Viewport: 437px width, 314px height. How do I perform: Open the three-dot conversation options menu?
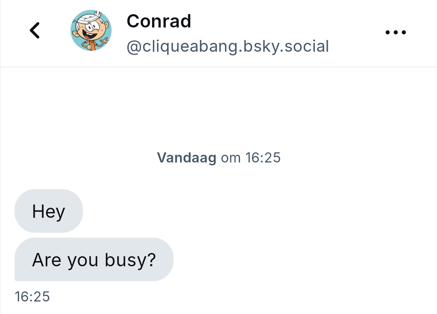(x=395, y=32)
